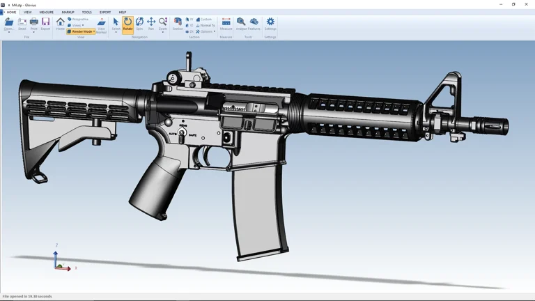Reset the view with the Home icon
The height and width of the screenshot is (301, 535).
(61, 23)
